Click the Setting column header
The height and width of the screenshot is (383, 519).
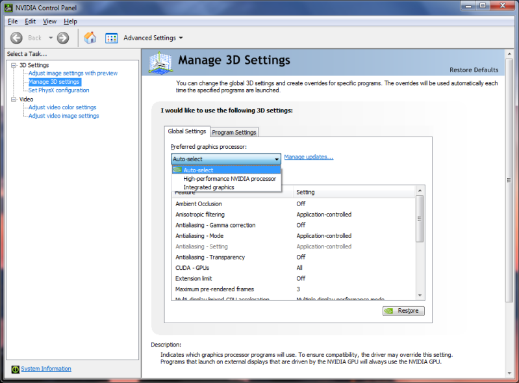coord(354,192)
